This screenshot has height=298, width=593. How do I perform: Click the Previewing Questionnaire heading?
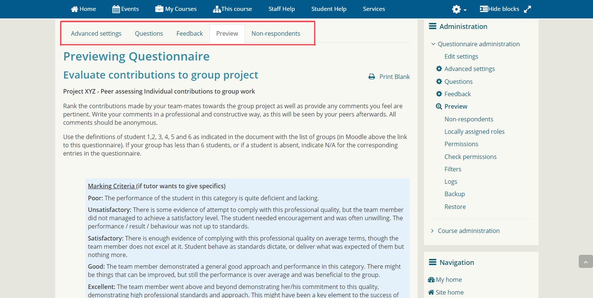tap(136, 56)
